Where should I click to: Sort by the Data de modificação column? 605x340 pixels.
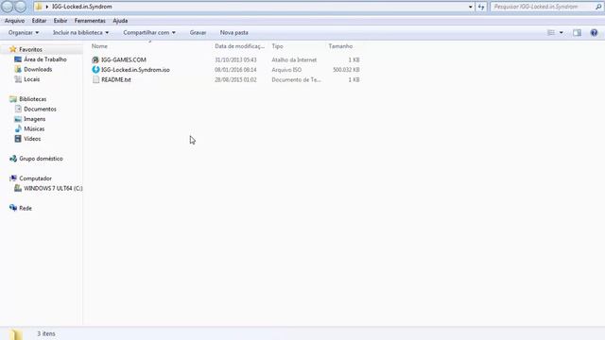[239, 46]
